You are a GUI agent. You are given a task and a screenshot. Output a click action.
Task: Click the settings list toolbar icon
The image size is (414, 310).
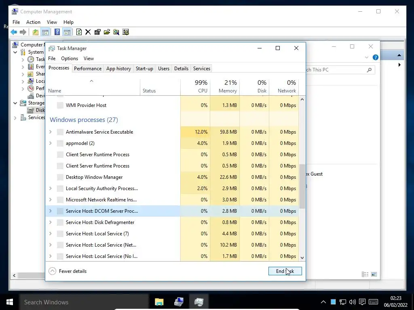coord(126,32)
